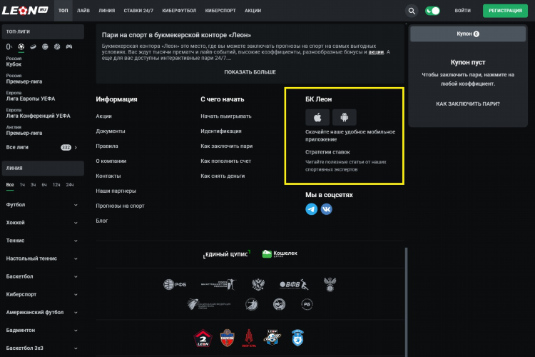
Task: Click the green РЕГИСТРАЦИЯ button
Action: [x=505, y=11]
